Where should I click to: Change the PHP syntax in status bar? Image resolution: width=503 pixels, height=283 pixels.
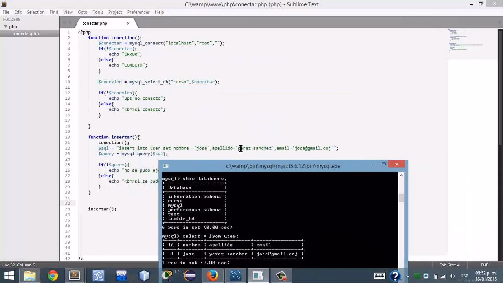pos(485,265)
